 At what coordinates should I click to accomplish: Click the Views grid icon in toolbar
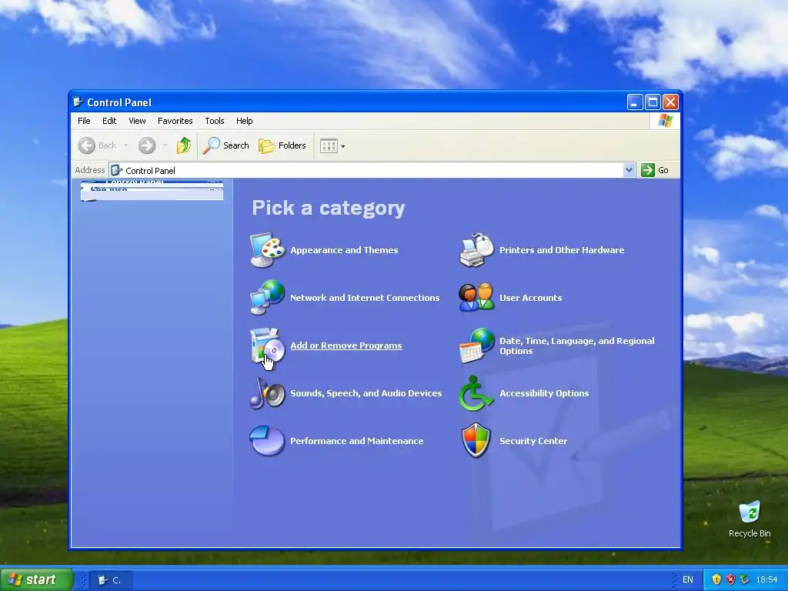click(x=329, y=146)
